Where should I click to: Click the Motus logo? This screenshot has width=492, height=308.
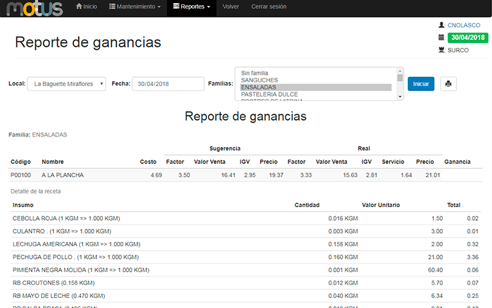pos(35,8)
